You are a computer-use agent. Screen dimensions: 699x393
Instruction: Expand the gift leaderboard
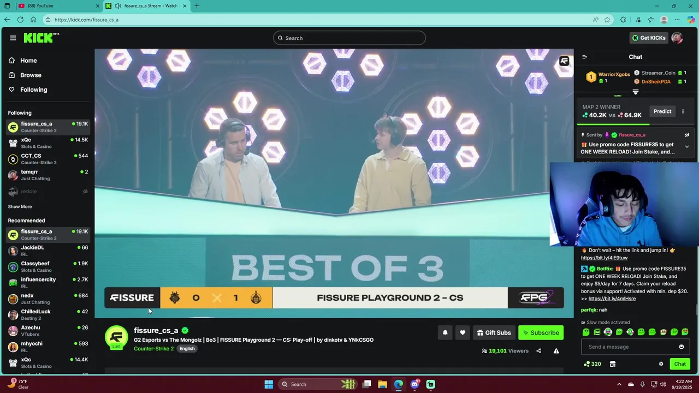(635, 92)
